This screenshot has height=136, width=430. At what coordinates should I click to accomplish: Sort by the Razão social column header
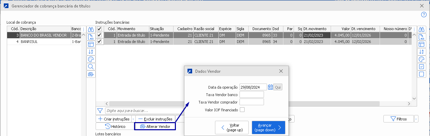[206, 29]
